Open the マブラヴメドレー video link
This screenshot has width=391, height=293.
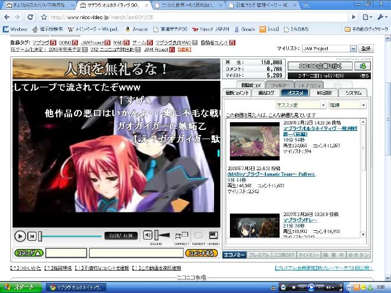click(300, 220)
